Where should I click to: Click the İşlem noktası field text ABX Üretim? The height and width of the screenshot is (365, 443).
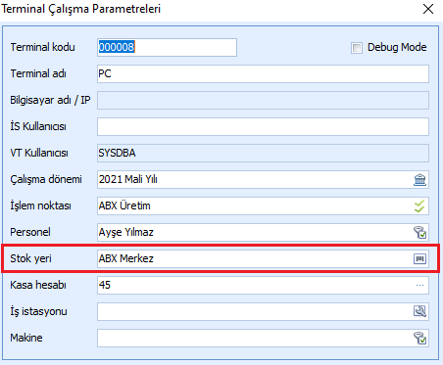coord(124,205)
